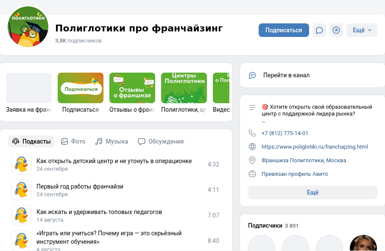
Task: Play podcast Играть или учиться cover icon
Action: 21,241
